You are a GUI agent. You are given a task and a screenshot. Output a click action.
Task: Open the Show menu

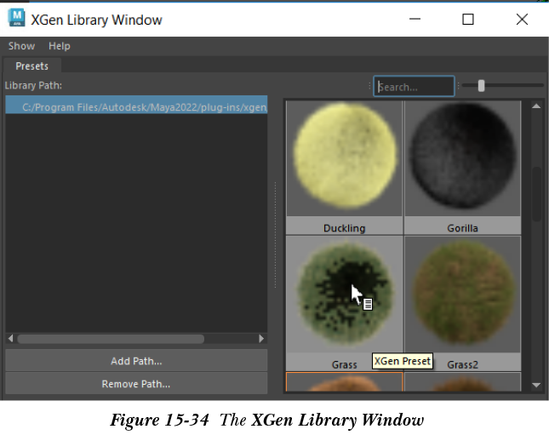(x=21, y=46)
